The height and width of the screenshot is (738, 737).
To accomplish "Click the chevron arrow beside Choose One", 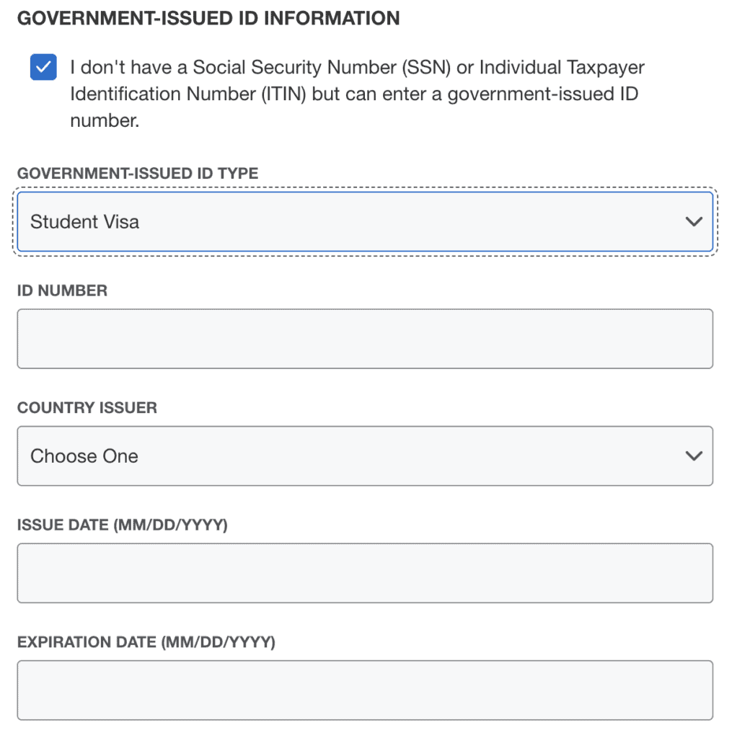I will click(x=694, y=455).
